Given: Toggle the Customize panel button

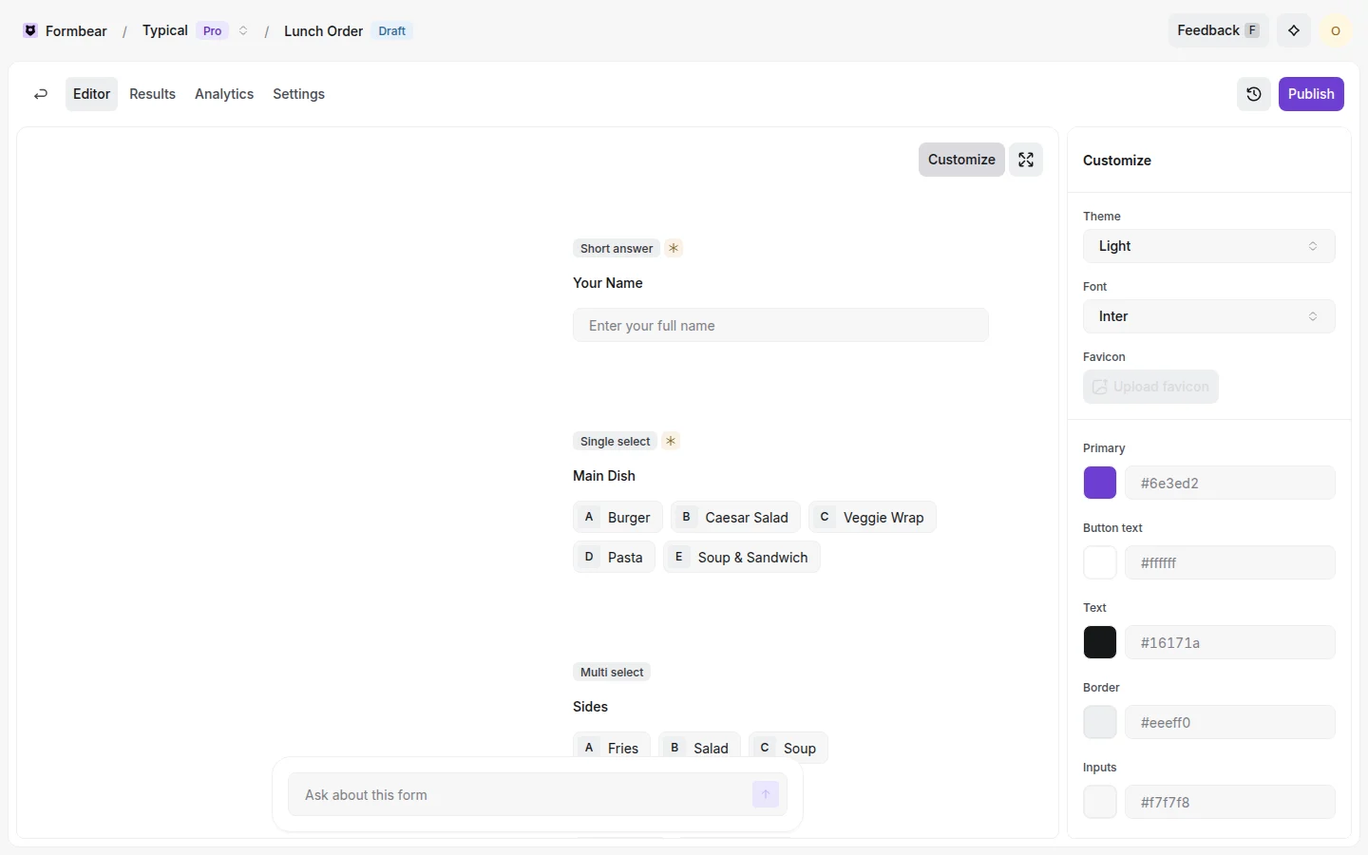Looking at the screenshot, I should click(961, 160).
